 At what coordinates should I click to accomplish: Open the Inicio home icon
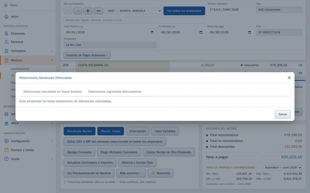(x=6, y=16)
